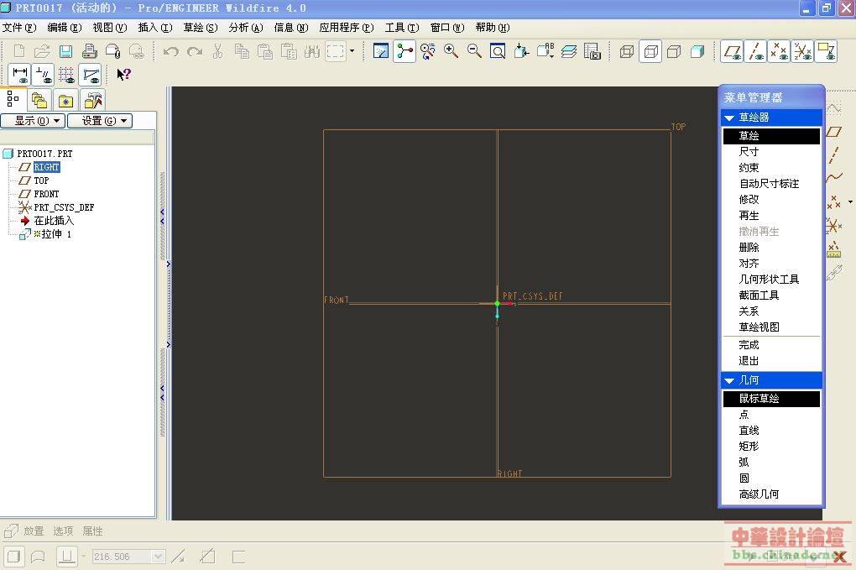Screen dimensions: 856x570
Task: Click the context help arrow icon
Action: pos(124,74)
